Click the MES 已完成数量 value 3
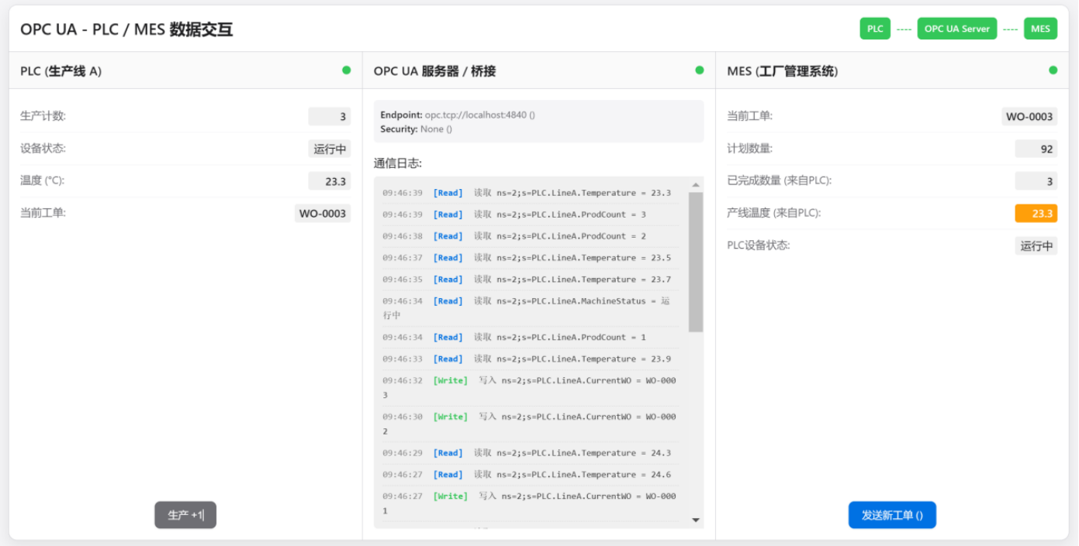The height and width of the screenshot is (546, 1079). [x=1036, y=181]
